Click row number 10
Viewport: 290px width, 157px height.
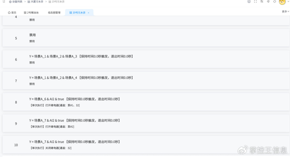tap(16, 145)
